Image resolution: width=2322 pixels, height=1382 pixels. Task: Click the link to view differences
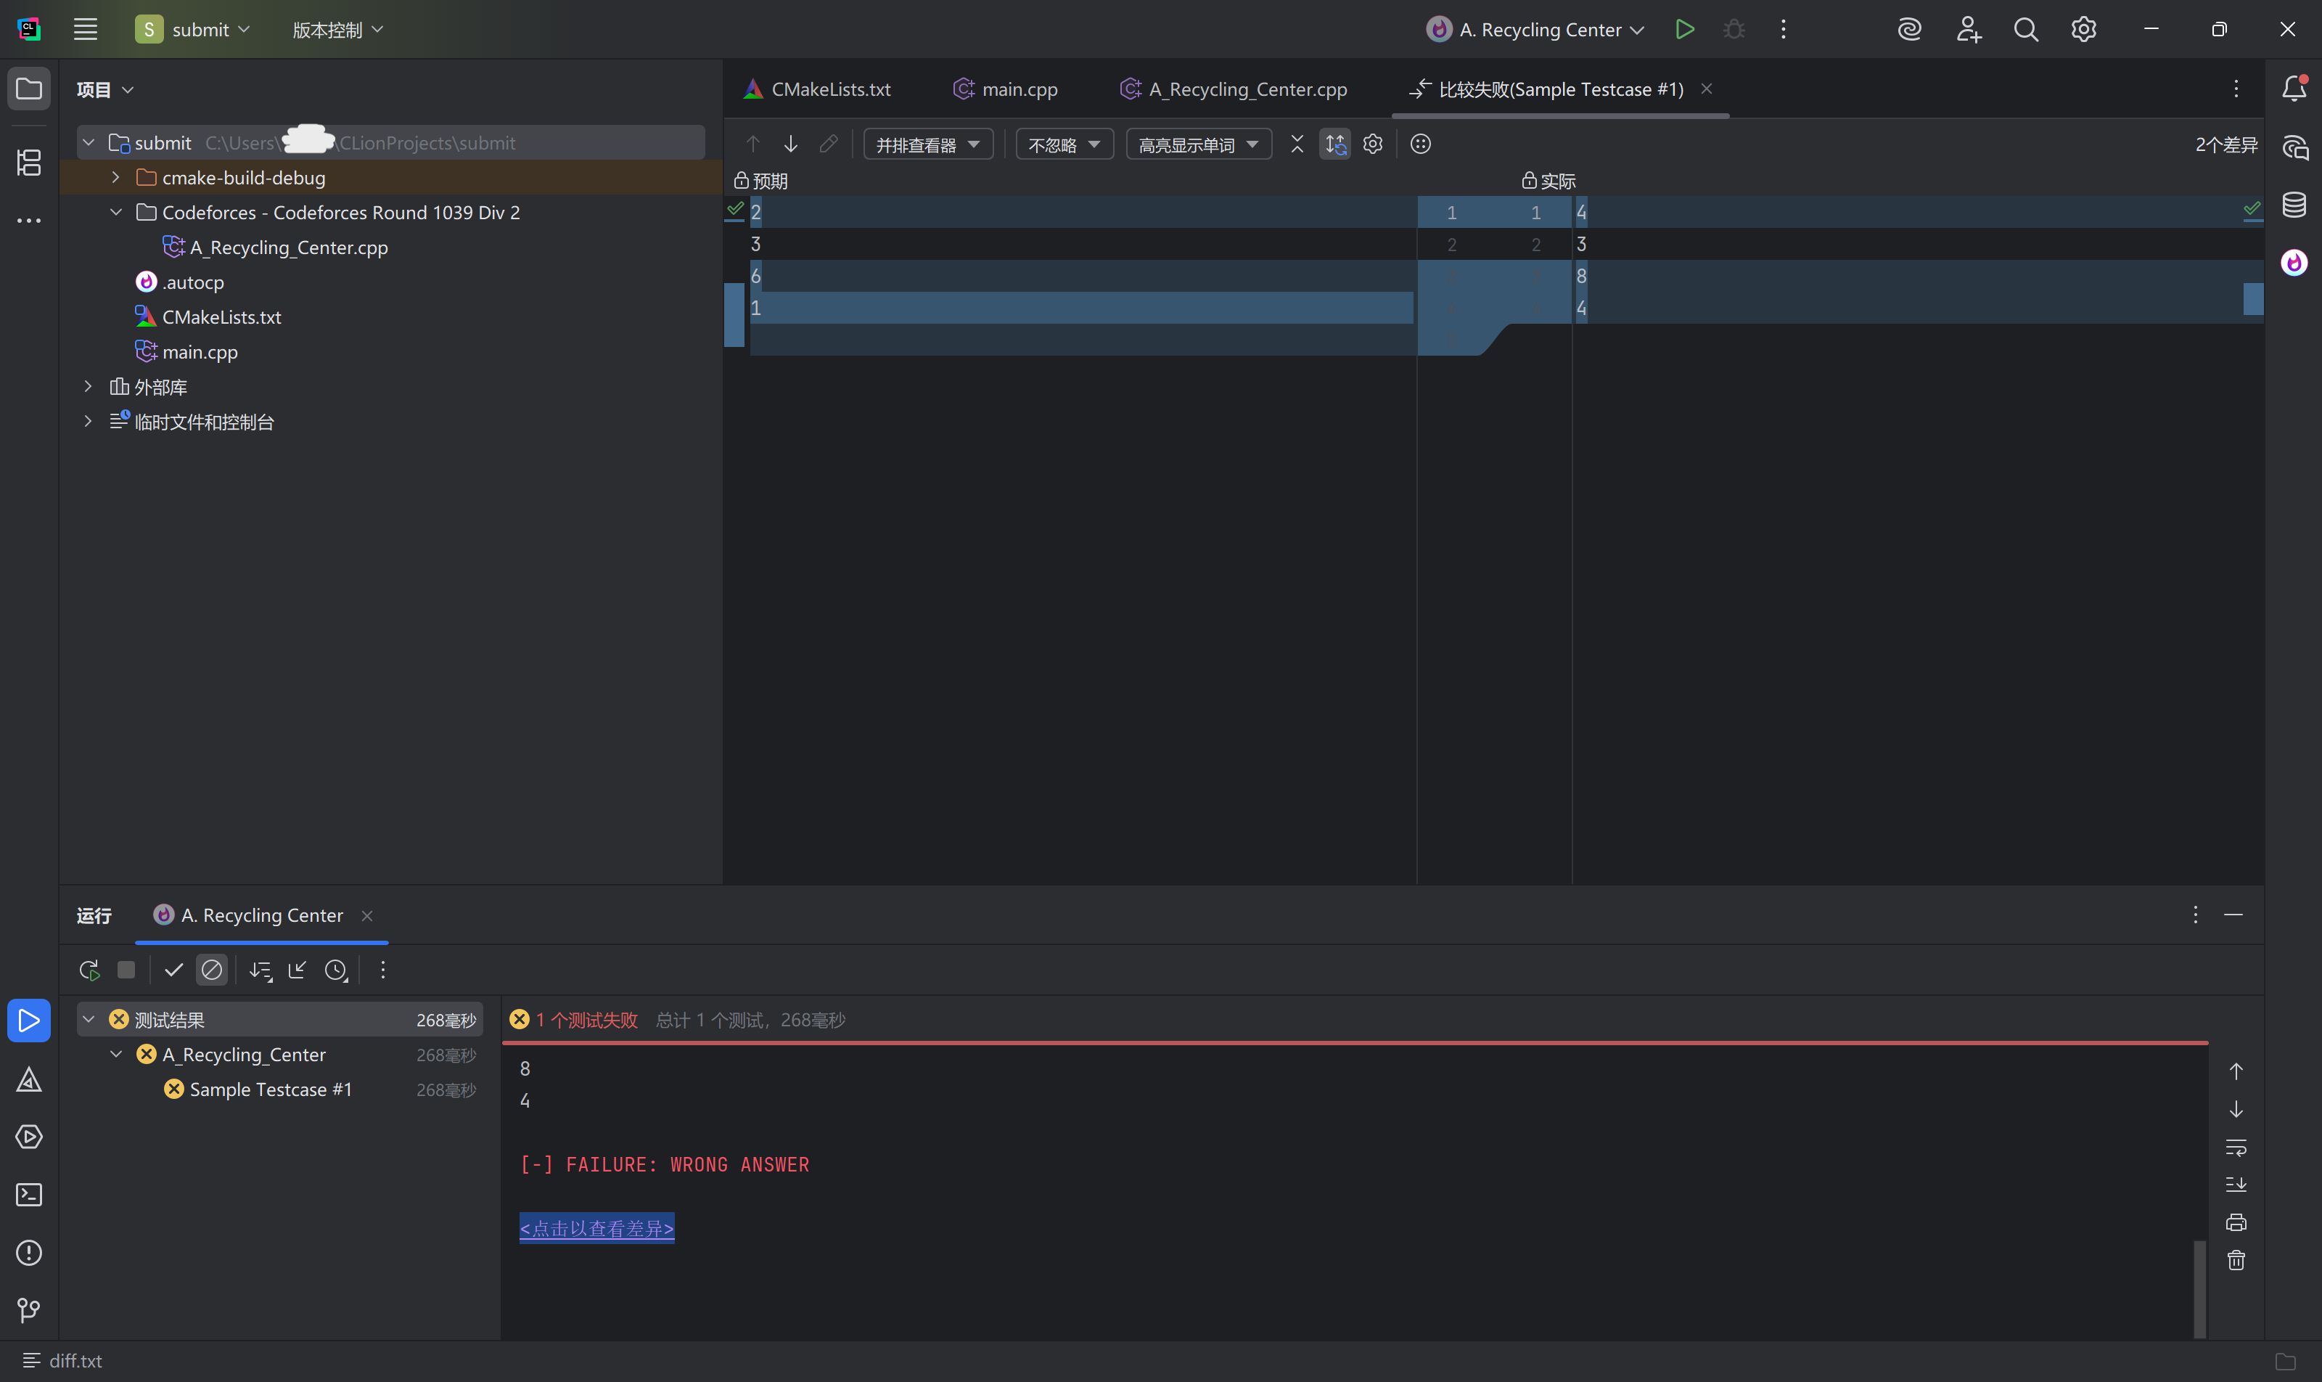point(596,1228)
